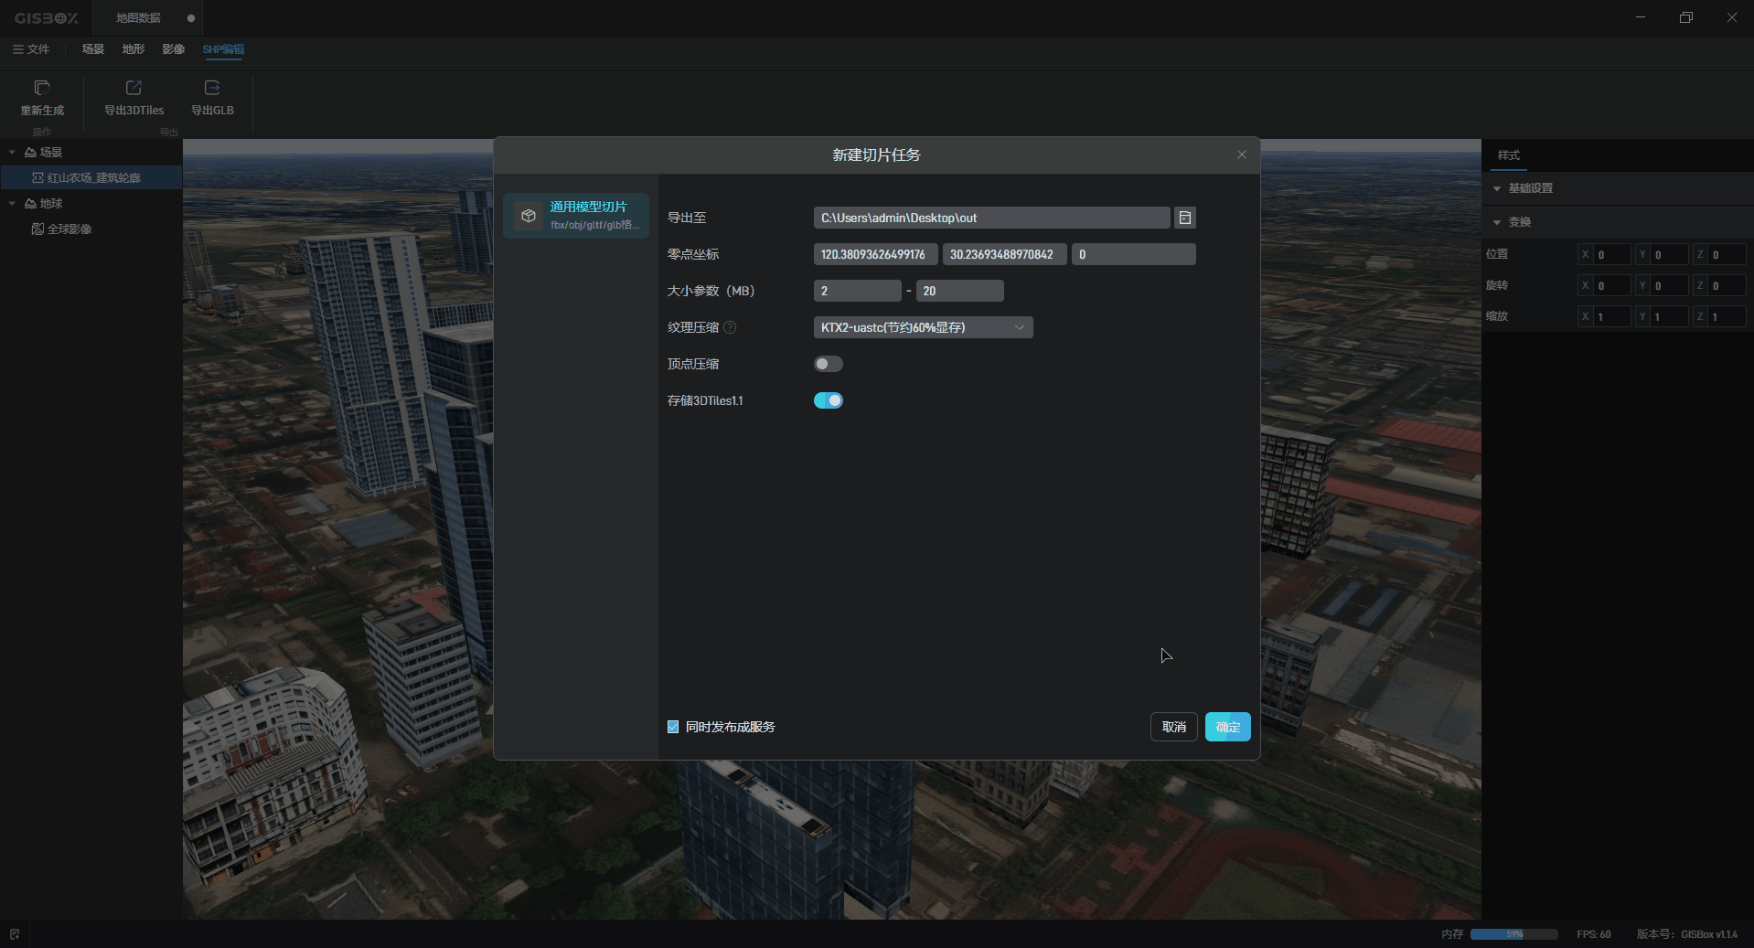Close the 新建切片任务 dialog
The width and height of the screenshot is (1754, 948).
(x=1242, y=154)
